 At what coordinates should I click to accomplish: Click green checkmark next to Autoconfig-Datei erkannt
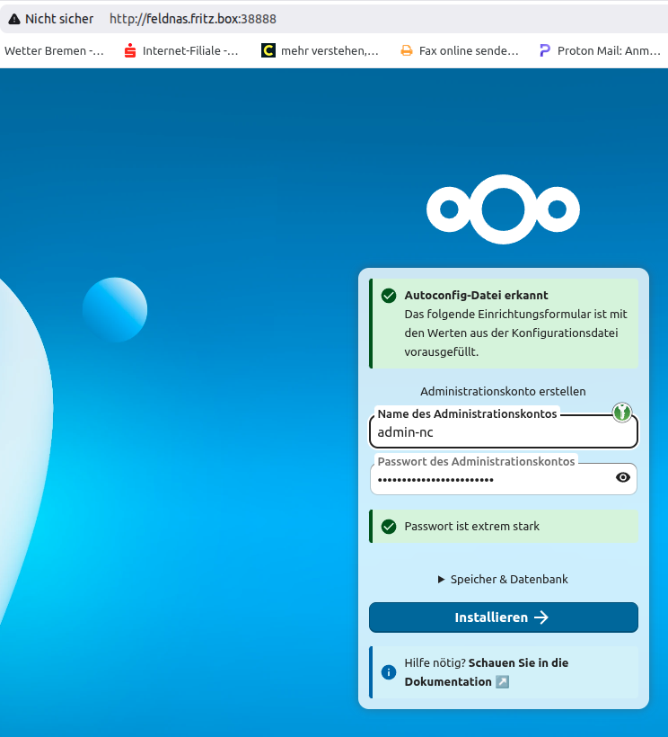pyautogui.click(x=389, y=296)
